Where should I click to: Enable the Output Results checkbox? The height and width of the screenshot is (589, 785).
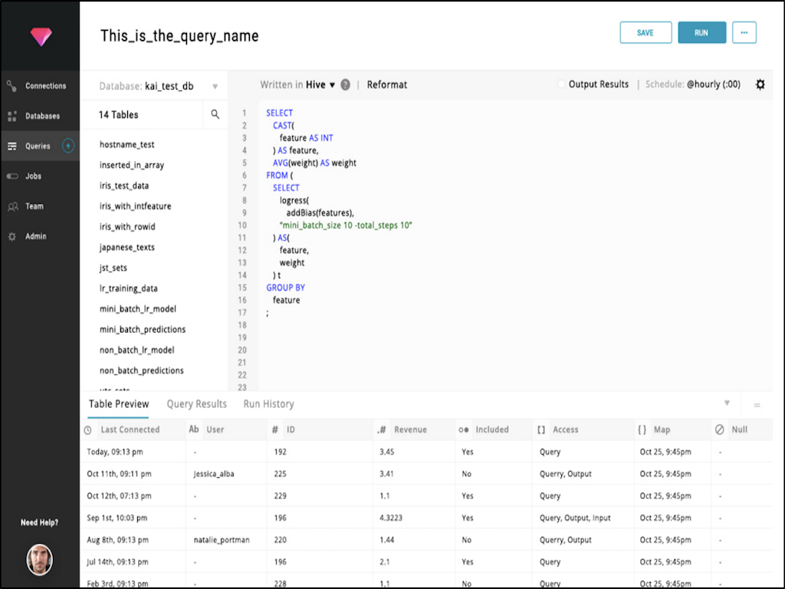pyautogui.click(x=561, y=84)
